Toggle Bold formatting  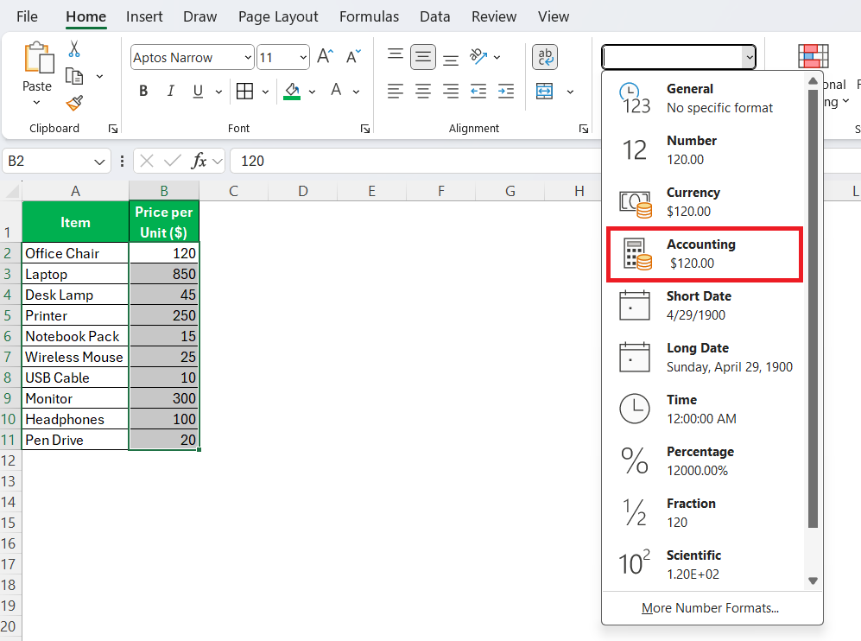(x=143, y=92)
